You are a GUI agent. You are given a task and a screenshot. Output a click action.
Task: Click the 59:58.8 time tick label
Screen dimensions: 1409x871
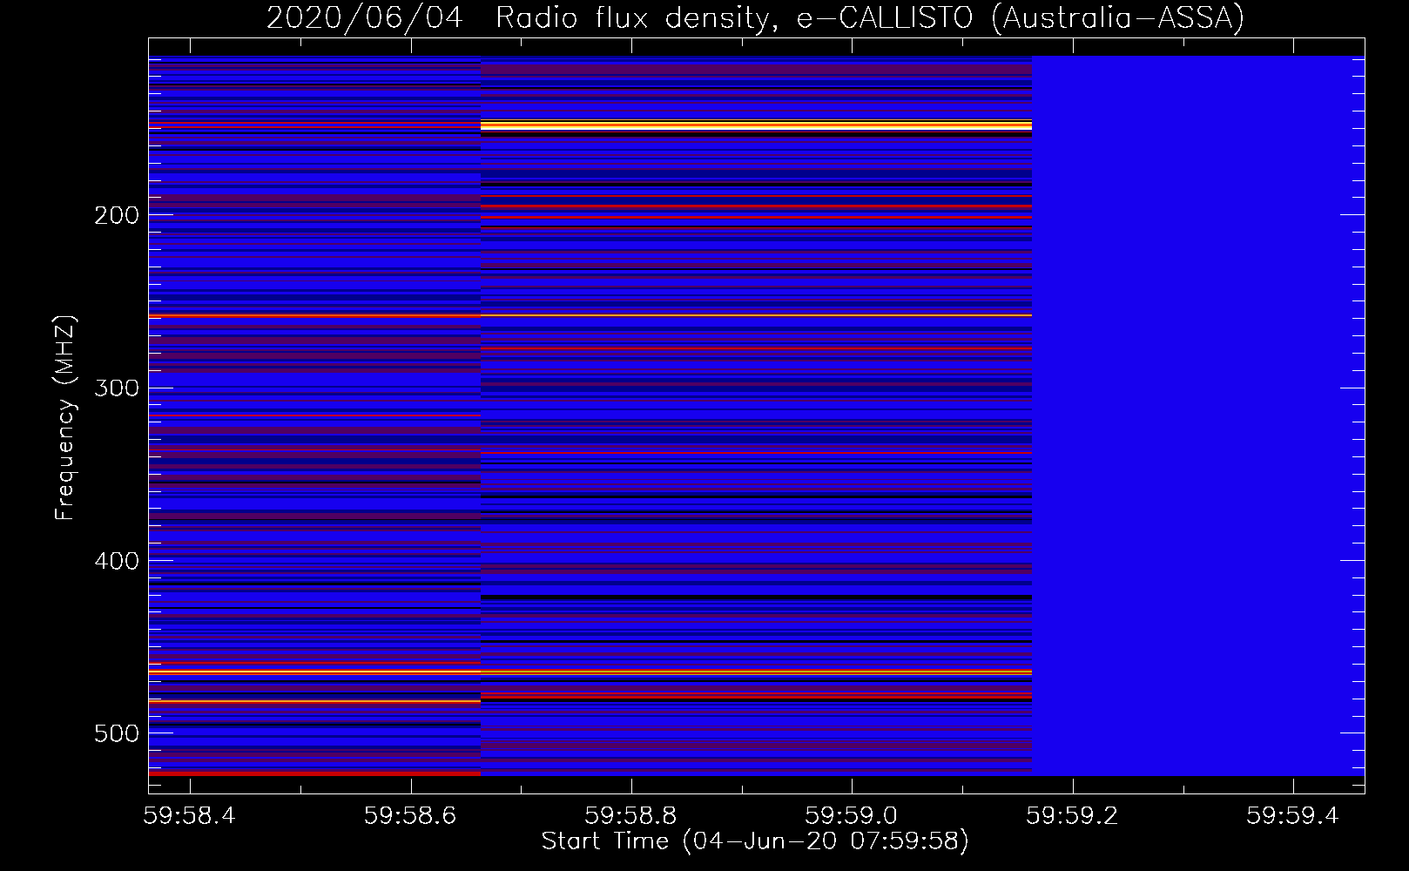point(631,815)
